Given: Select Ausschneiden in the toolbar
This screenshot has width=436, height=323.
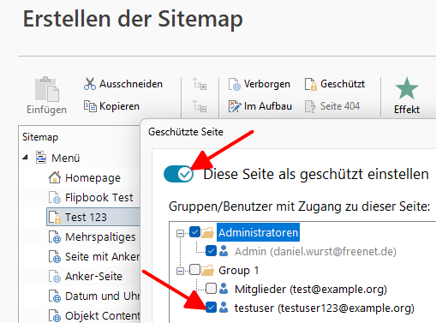Looking at the screenshot, I should [x=123, y=84].
